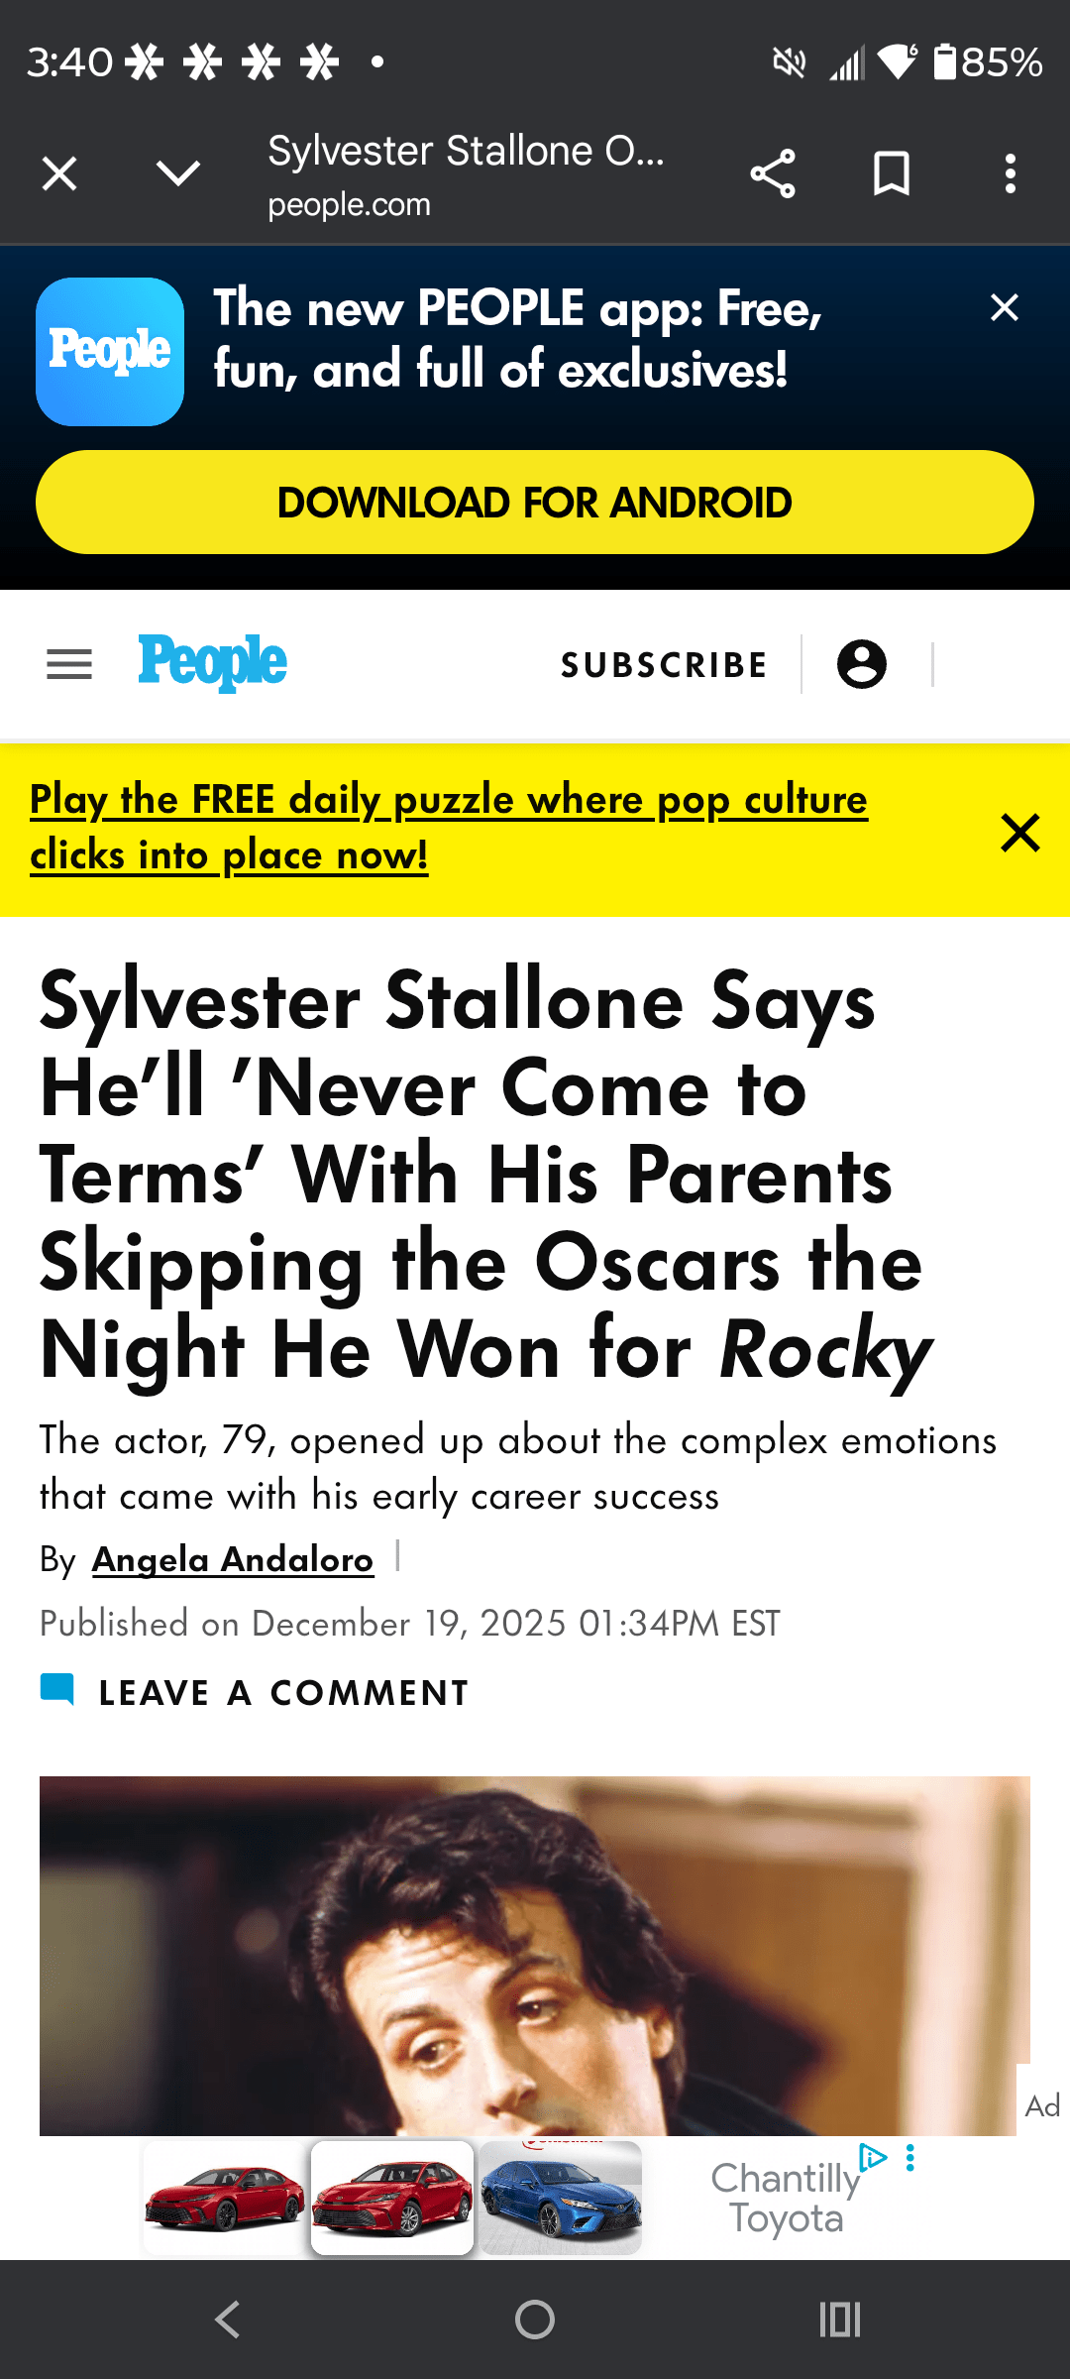Open the three-dot overflow menu
The height and width of the screenshot is (2379, 1070).
click(x=1010, y=174)
